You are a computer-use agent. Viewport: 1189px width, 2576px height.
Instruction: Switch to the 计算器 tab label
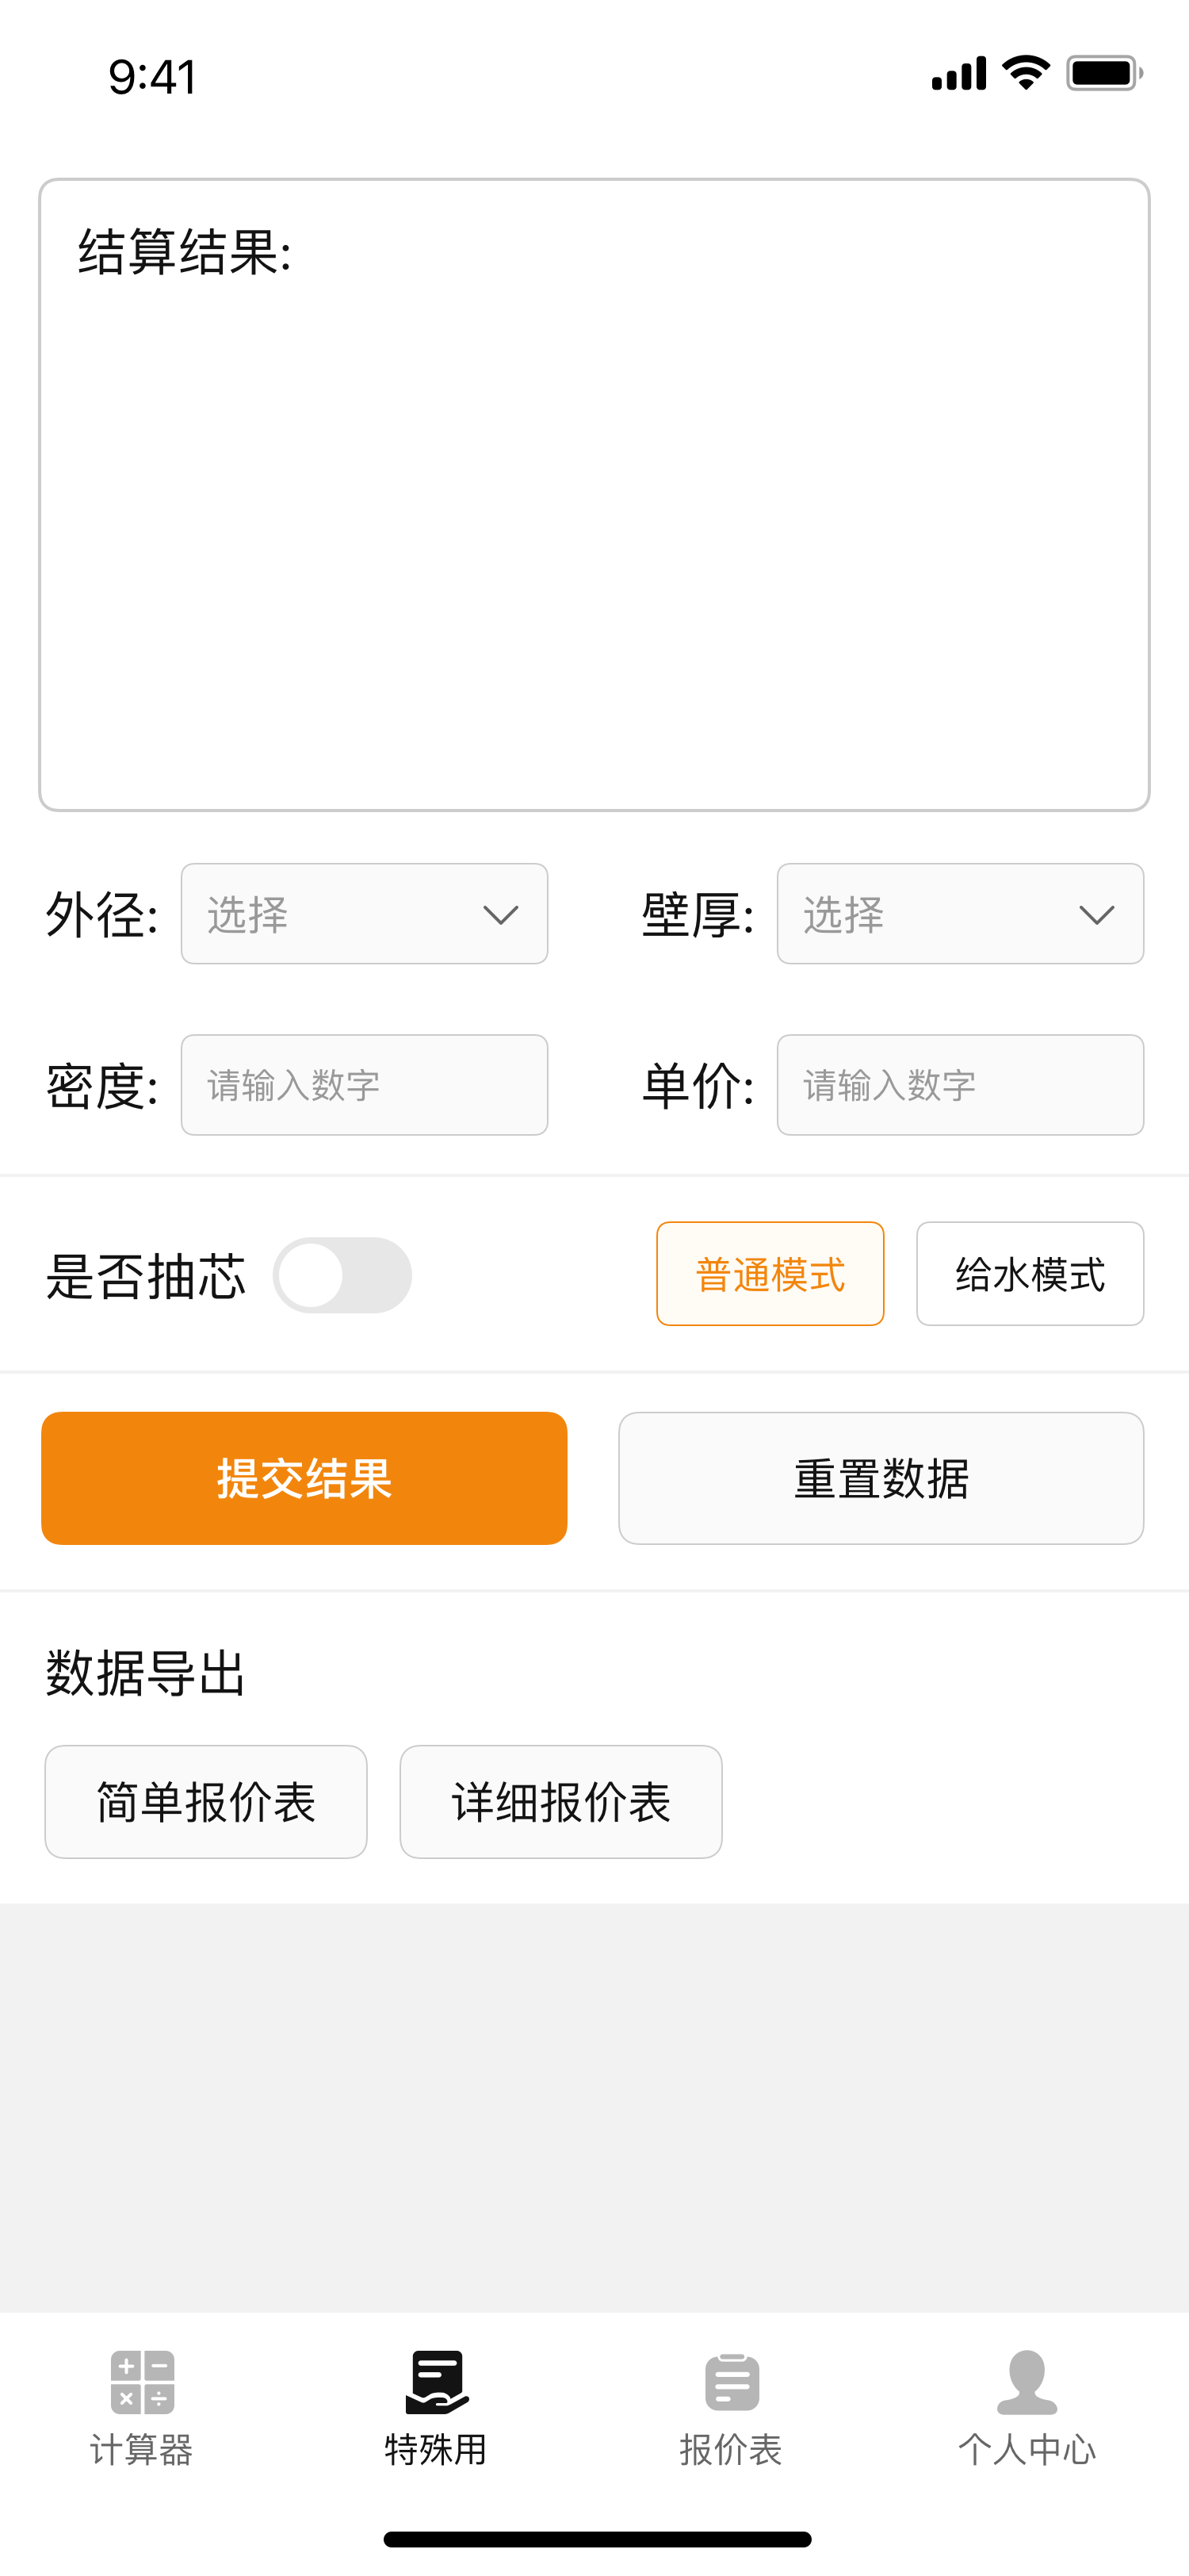pos(142,2450)
